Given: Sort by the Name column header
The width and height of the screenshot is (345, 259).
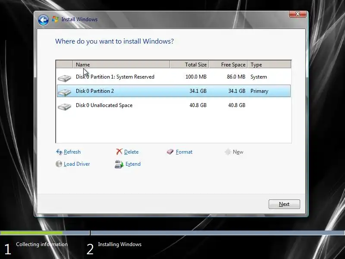Looking at the screenshot, I should click(121, 64).
